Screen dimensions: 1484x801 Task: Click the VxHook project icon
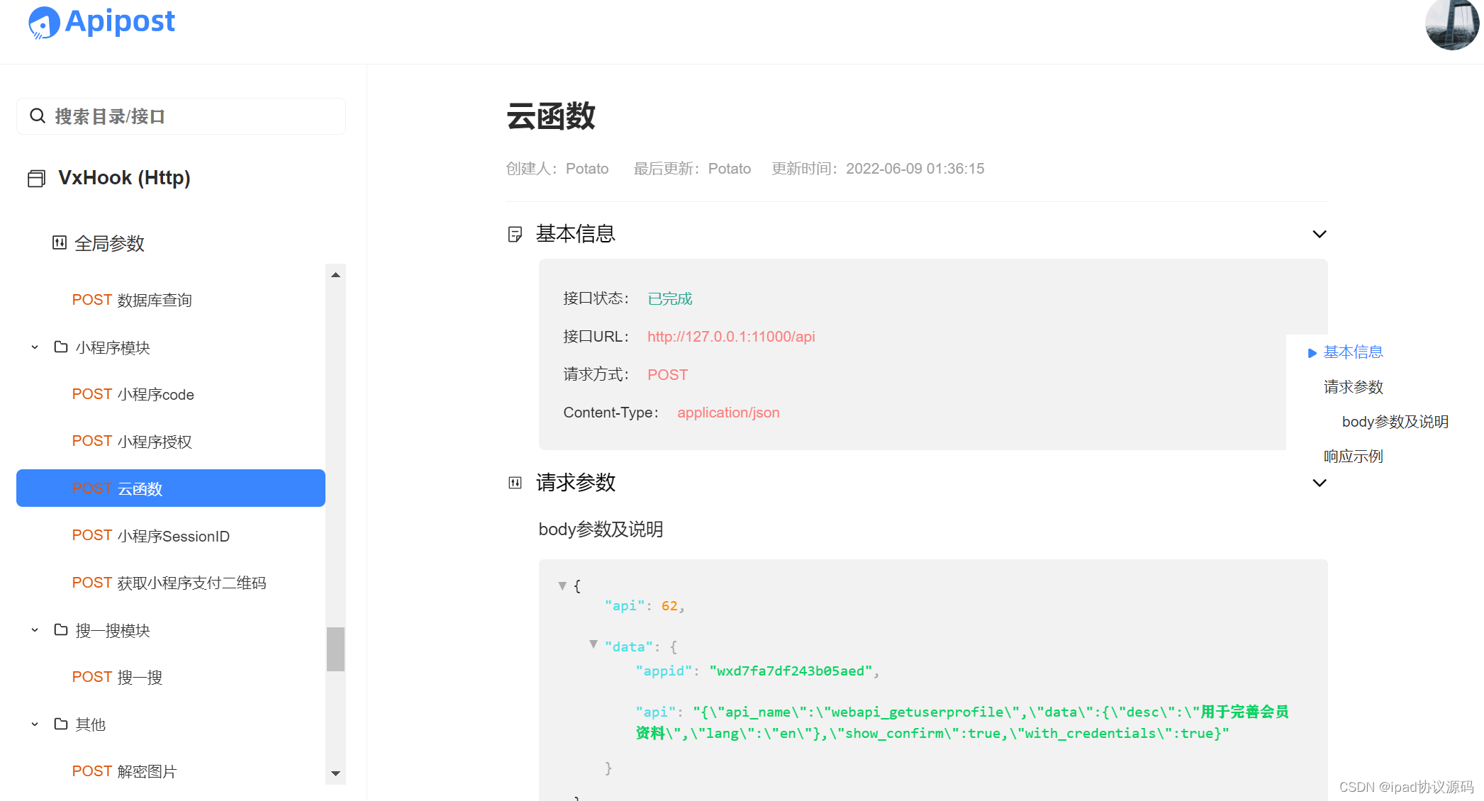tap(36, 178)
